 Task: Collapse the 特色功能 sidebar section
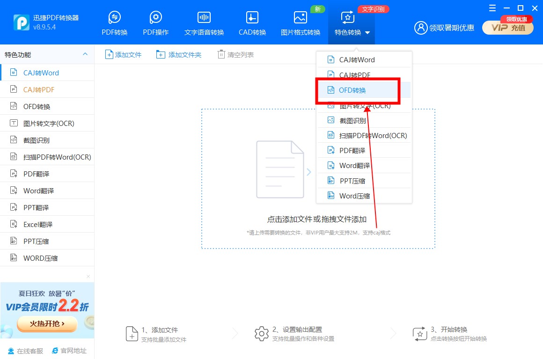pos(85,54)
